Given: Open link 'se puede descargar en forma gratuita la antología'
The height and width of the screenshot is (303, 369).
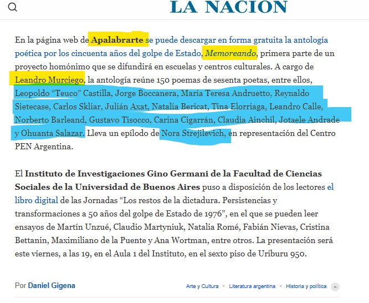Looking at the screenshot, I should [x=237, y=40].
